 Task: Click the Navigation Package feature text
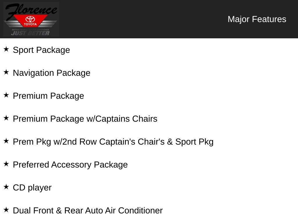(x=52, y=73)
